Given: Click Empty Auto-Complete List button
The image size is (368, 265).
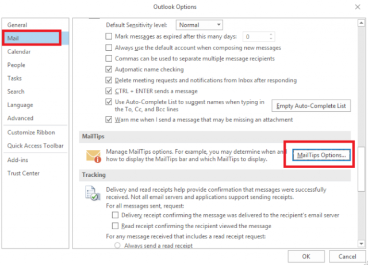Looking at the screenshot, I should (311, 106).
